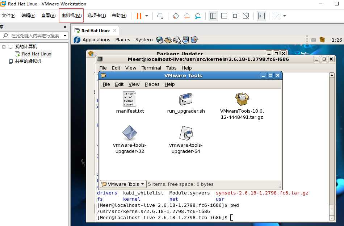Switch to Unity mode

[246, 16]
